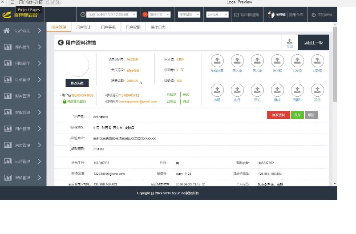Click the 吉祥邮后台 logo
The image size is (356, 234).
click(20, 15)
